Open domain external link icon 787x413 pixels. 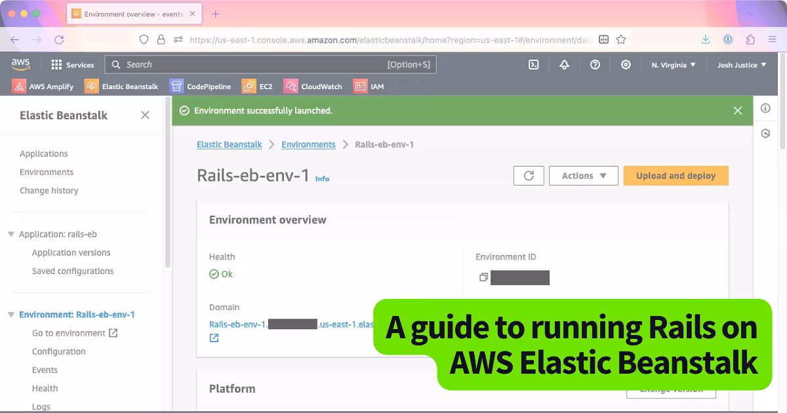coord(214,338)
